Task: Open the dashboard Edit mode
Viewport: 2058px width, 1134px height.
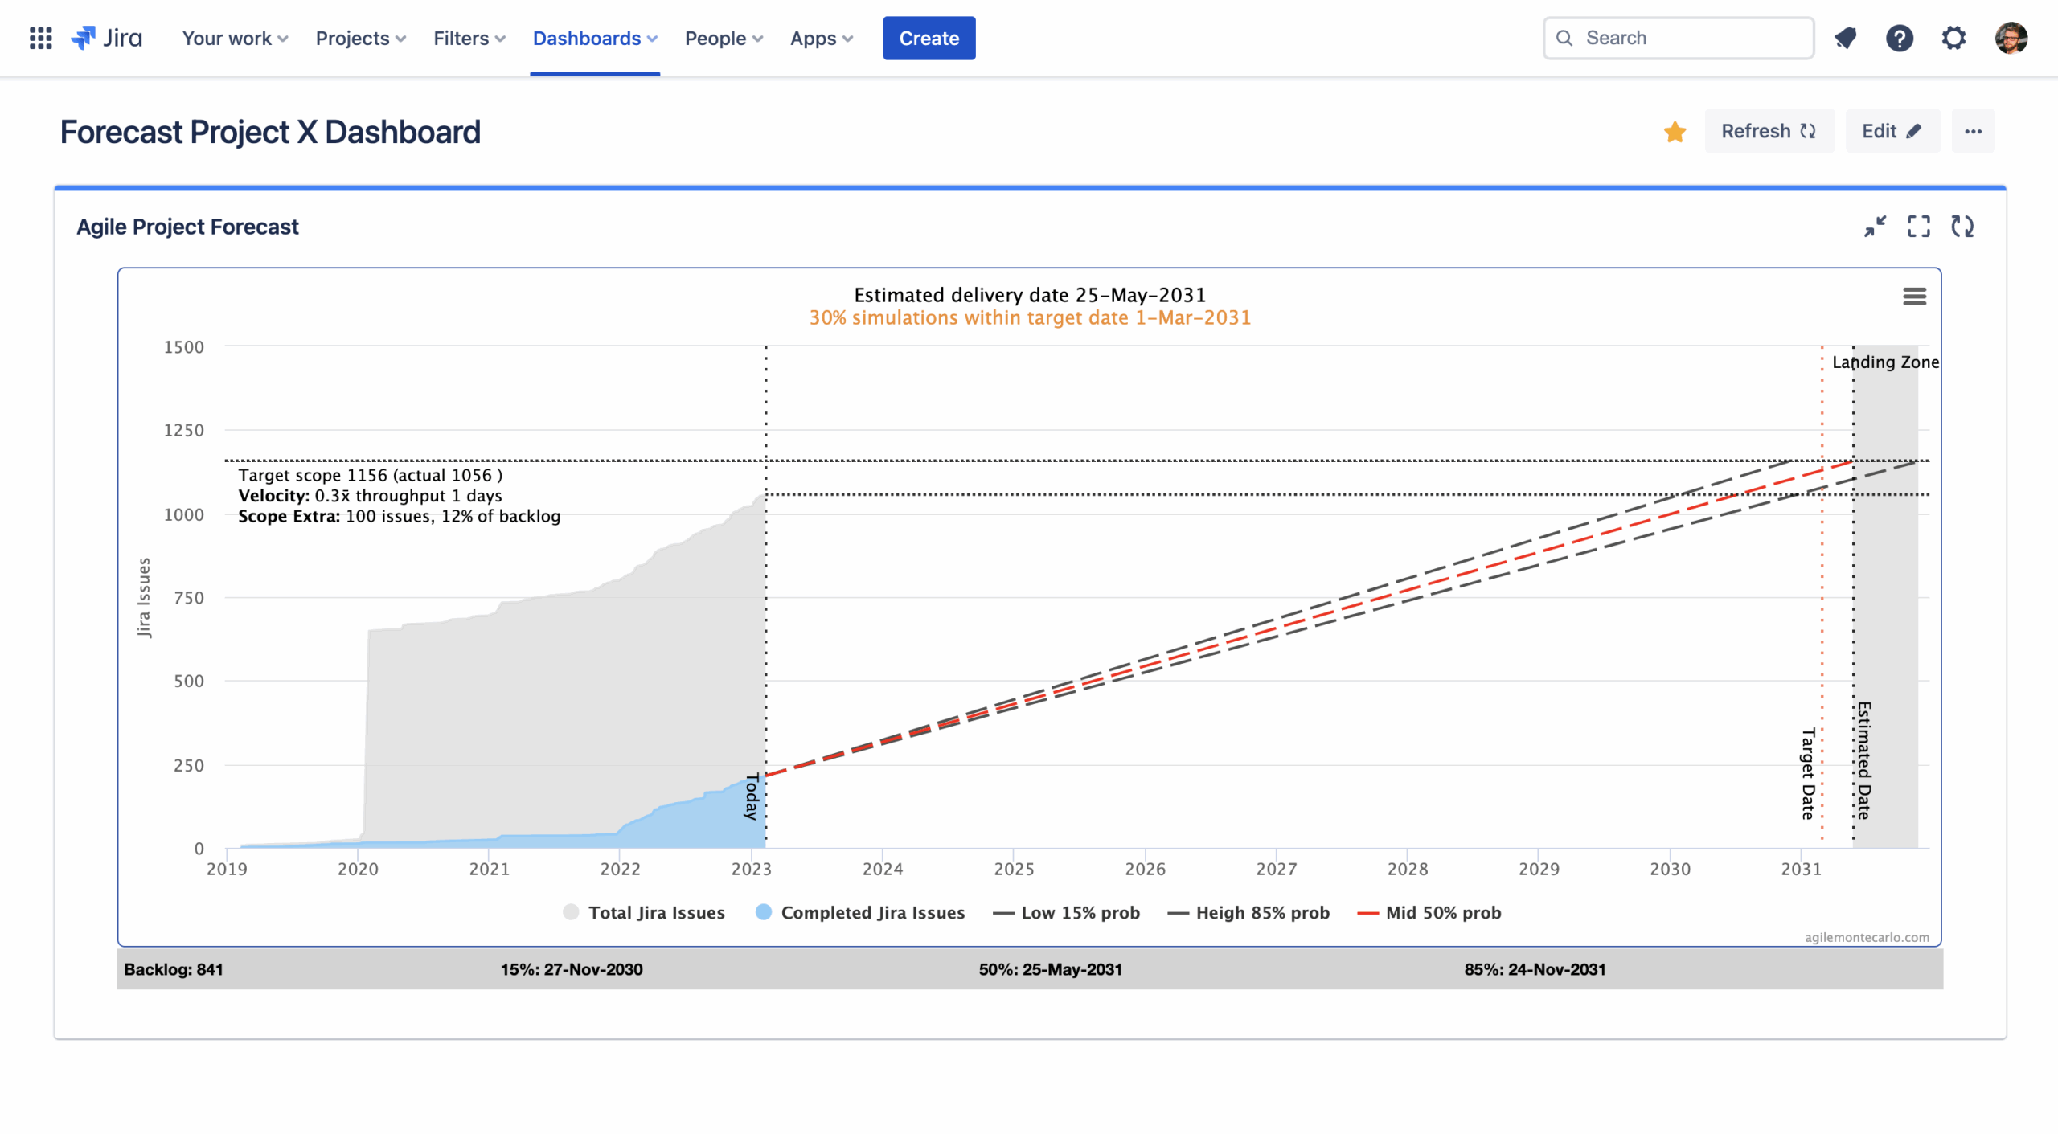Action: pyautogui.click(x=1892, y=131)
